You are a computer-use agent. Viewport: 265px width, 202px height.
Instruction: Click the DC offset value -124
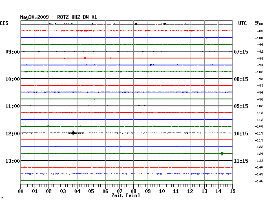(x=259, y=154)
